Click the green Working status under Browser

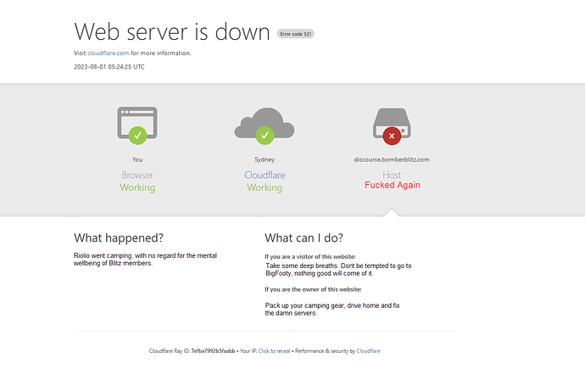(137, 187)
